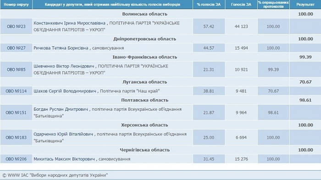Click the 'Голосів ЗА' column header
The height and width of the screenshot is (180, 321).
tap(241, 5)
